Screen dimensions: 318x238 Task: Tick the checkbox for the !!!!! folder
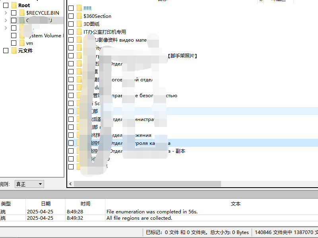[71, 8]
